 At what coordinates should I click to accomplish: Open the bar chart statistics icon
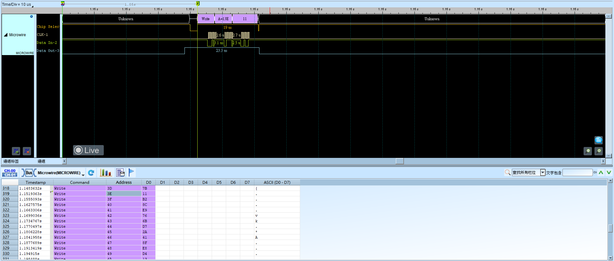point(106,173)
